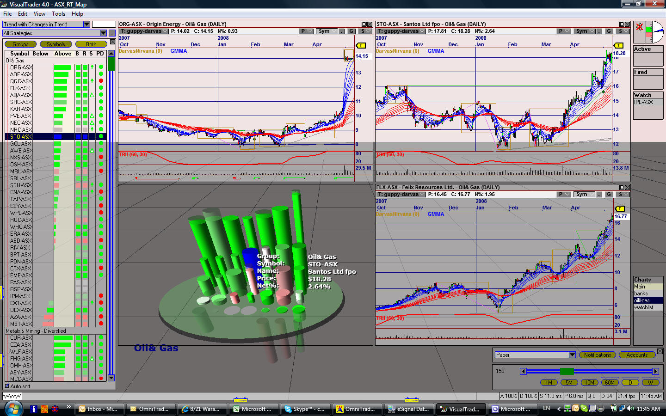Screen dimensions: 666x416
Task: Click the yellow T tag on ORG-ASX chart
Action: (x=361, y=45)
